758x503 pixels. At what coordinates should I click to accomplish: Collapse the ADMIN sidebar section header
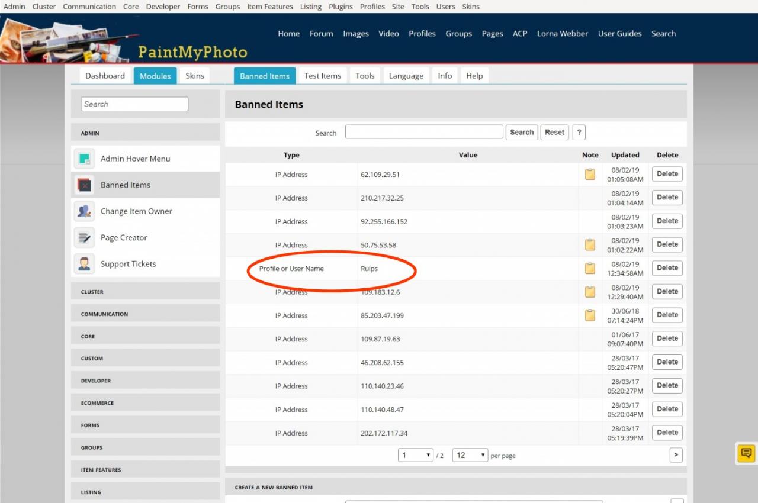point(146,133)
